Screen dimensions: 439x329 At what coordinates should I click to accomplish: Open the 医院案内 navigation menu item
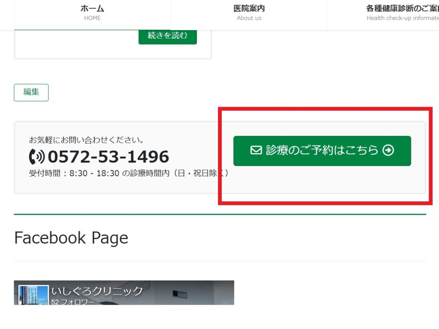click(x=249, y=9)
